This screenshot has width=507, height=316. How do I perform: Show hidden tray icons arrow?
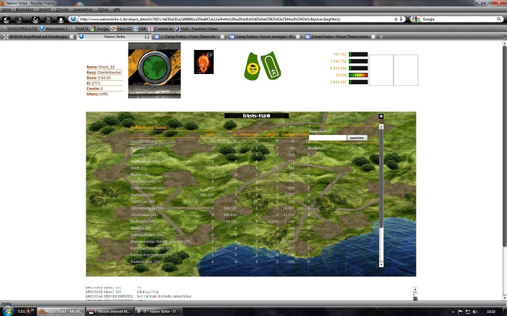pos(453,312)
